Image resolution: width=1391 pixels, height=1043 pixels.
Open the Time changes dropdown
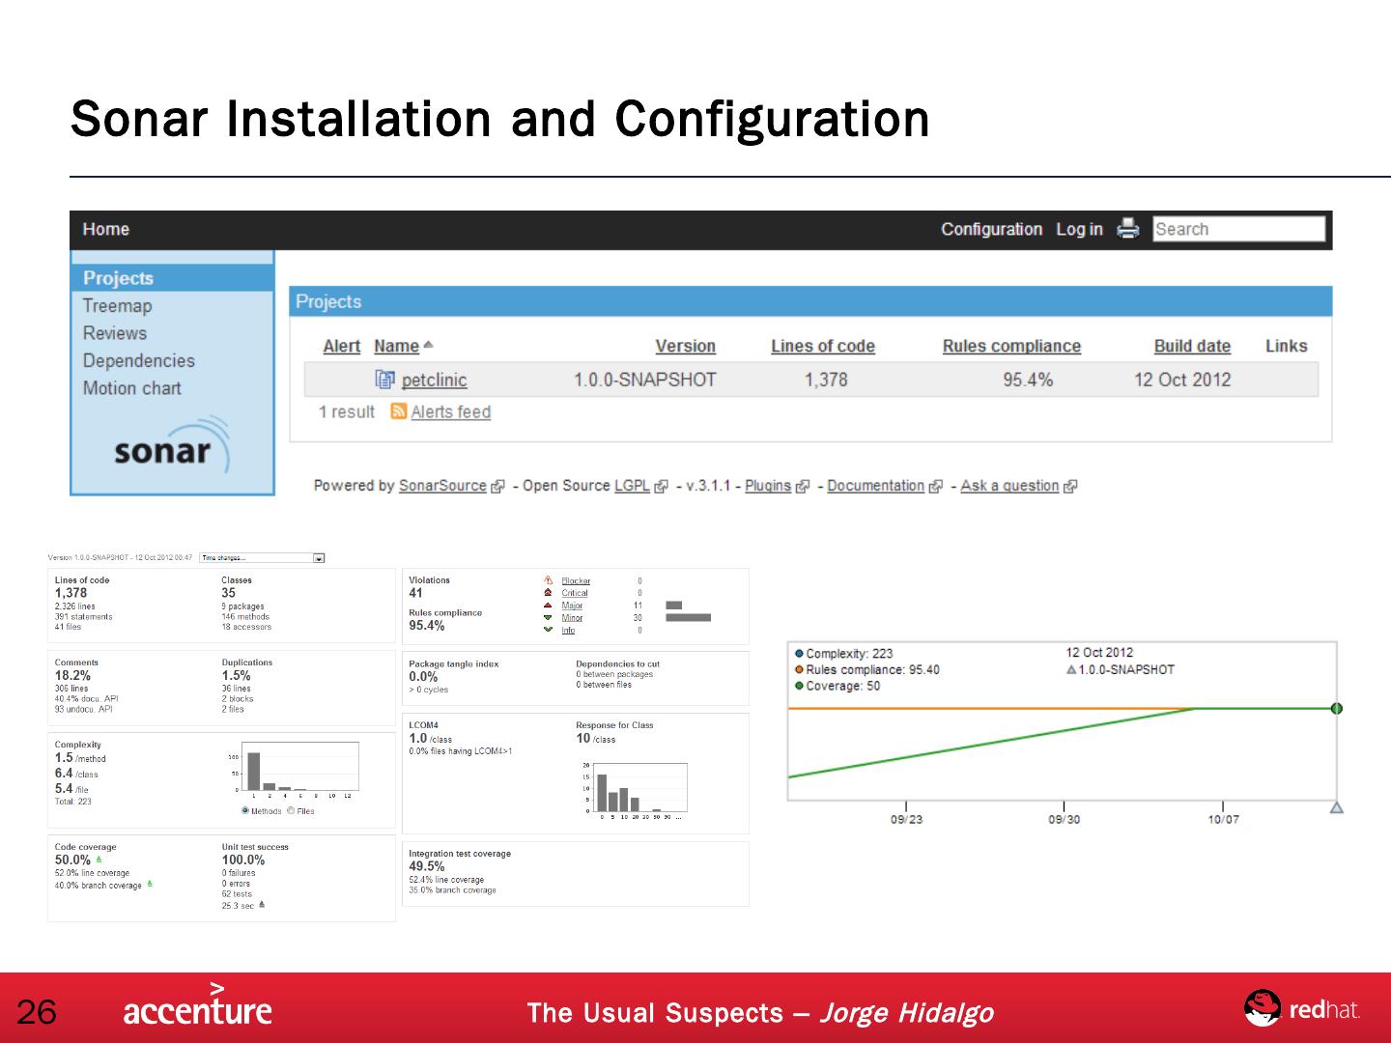coord(319,558)
